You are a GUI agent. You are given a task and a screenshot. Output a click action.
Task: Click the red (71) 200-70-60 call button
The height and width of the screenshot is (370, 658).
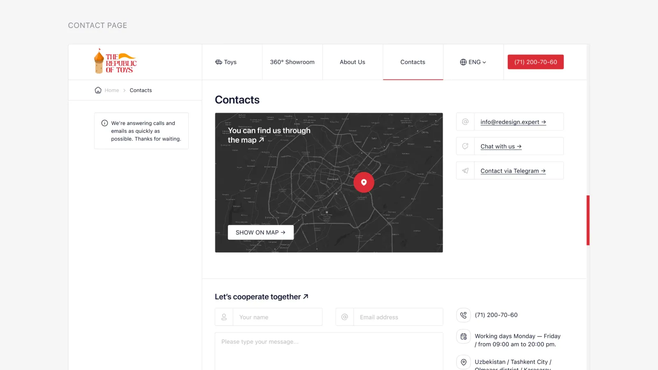click(535, 62)
